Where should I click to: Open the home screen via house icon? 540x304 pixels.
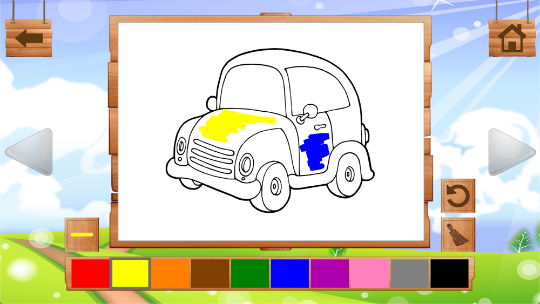[x=512, y=38]
